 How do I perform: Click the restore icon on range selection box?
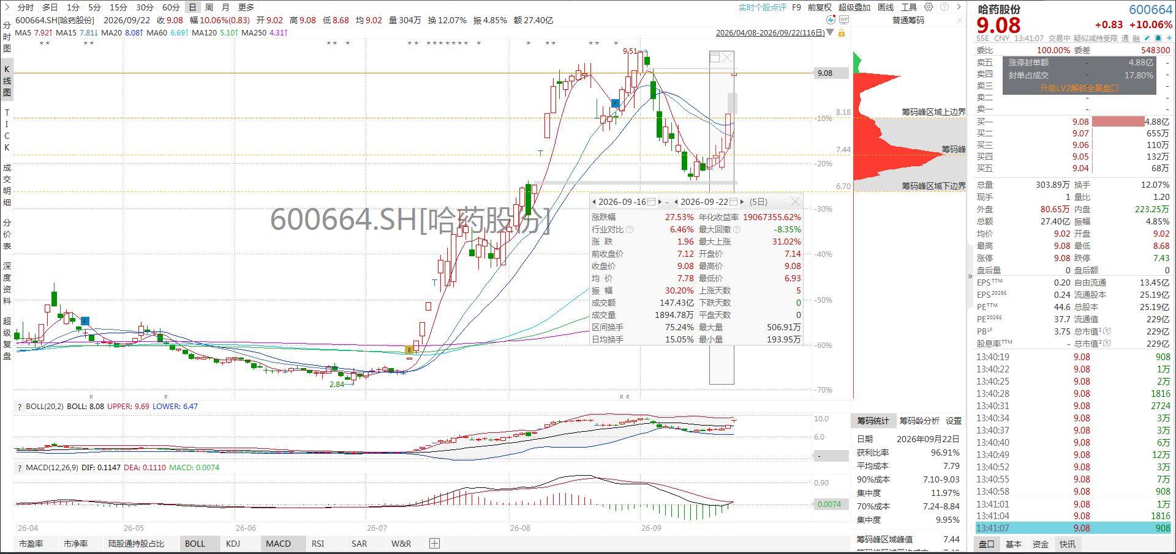714,57
